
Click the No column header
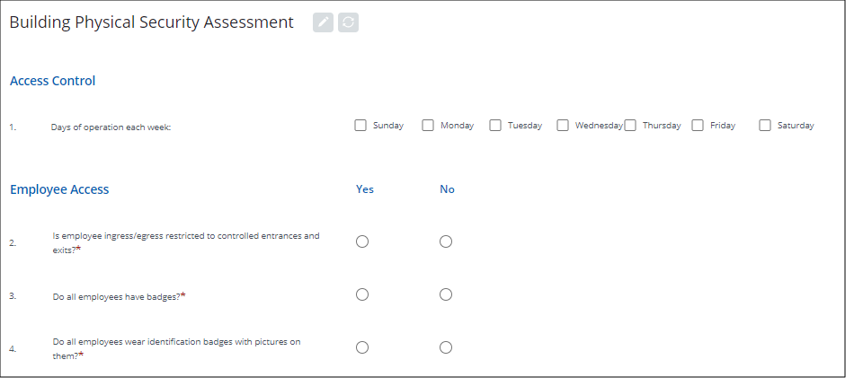pos(447,189)
